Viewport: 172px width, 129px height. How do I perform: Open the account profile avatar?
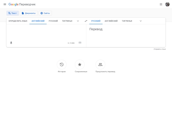point(168,4)
